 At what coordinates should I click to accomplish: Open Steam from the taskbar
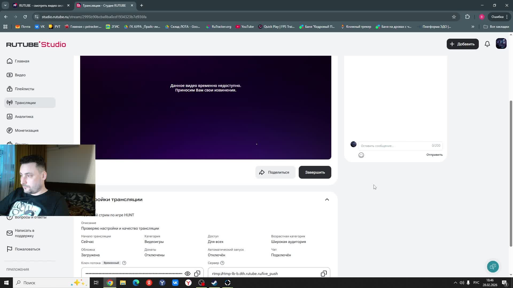pyautogui.click(x=215, y=283)
